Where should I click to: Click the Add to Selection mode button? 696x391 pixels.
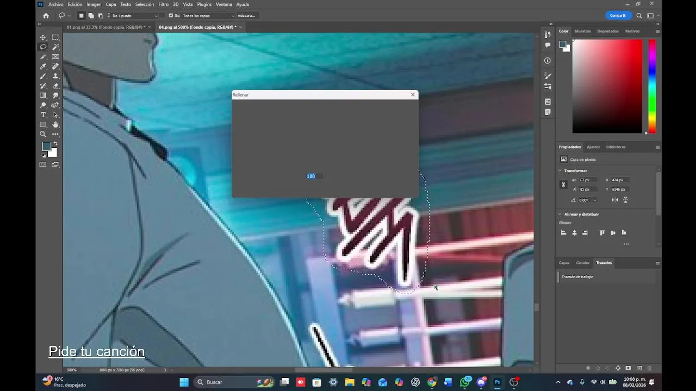91,16
